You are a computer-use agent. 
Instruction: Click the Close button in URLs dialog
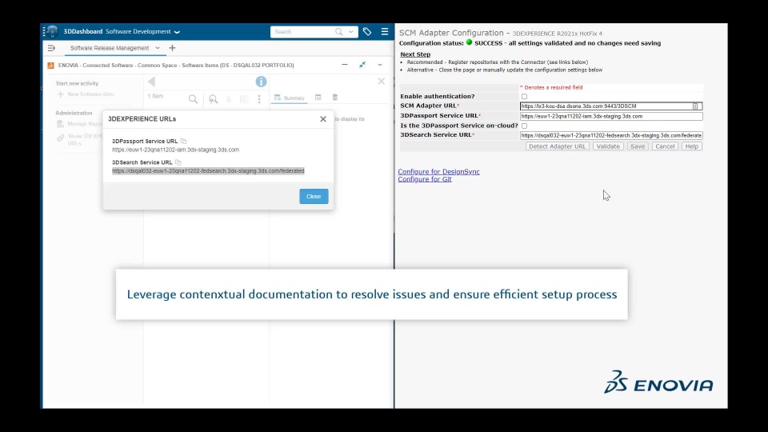click(x=314, y=197)
